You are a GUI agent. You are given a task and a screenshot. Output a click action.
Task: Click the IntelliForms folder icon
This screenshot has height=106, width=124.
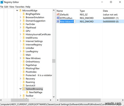24,38
